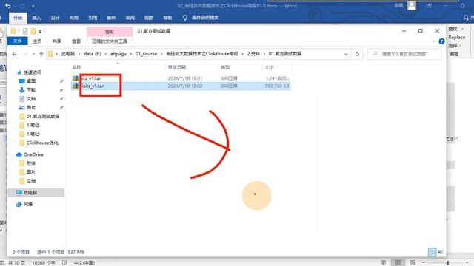Open the 插入 tab in Word
The image size is (474, 266).
pos(36,18)
